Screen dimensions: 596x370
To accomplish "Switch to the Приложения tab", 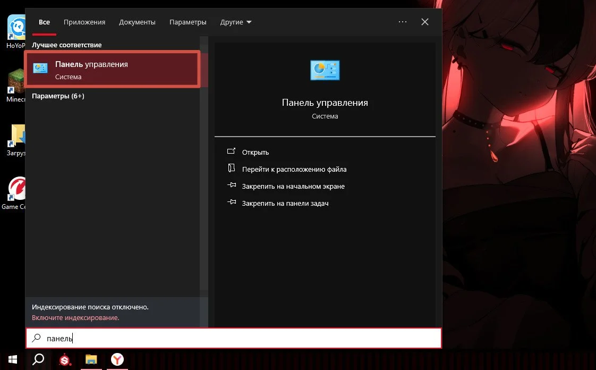I will click(84, 22).
